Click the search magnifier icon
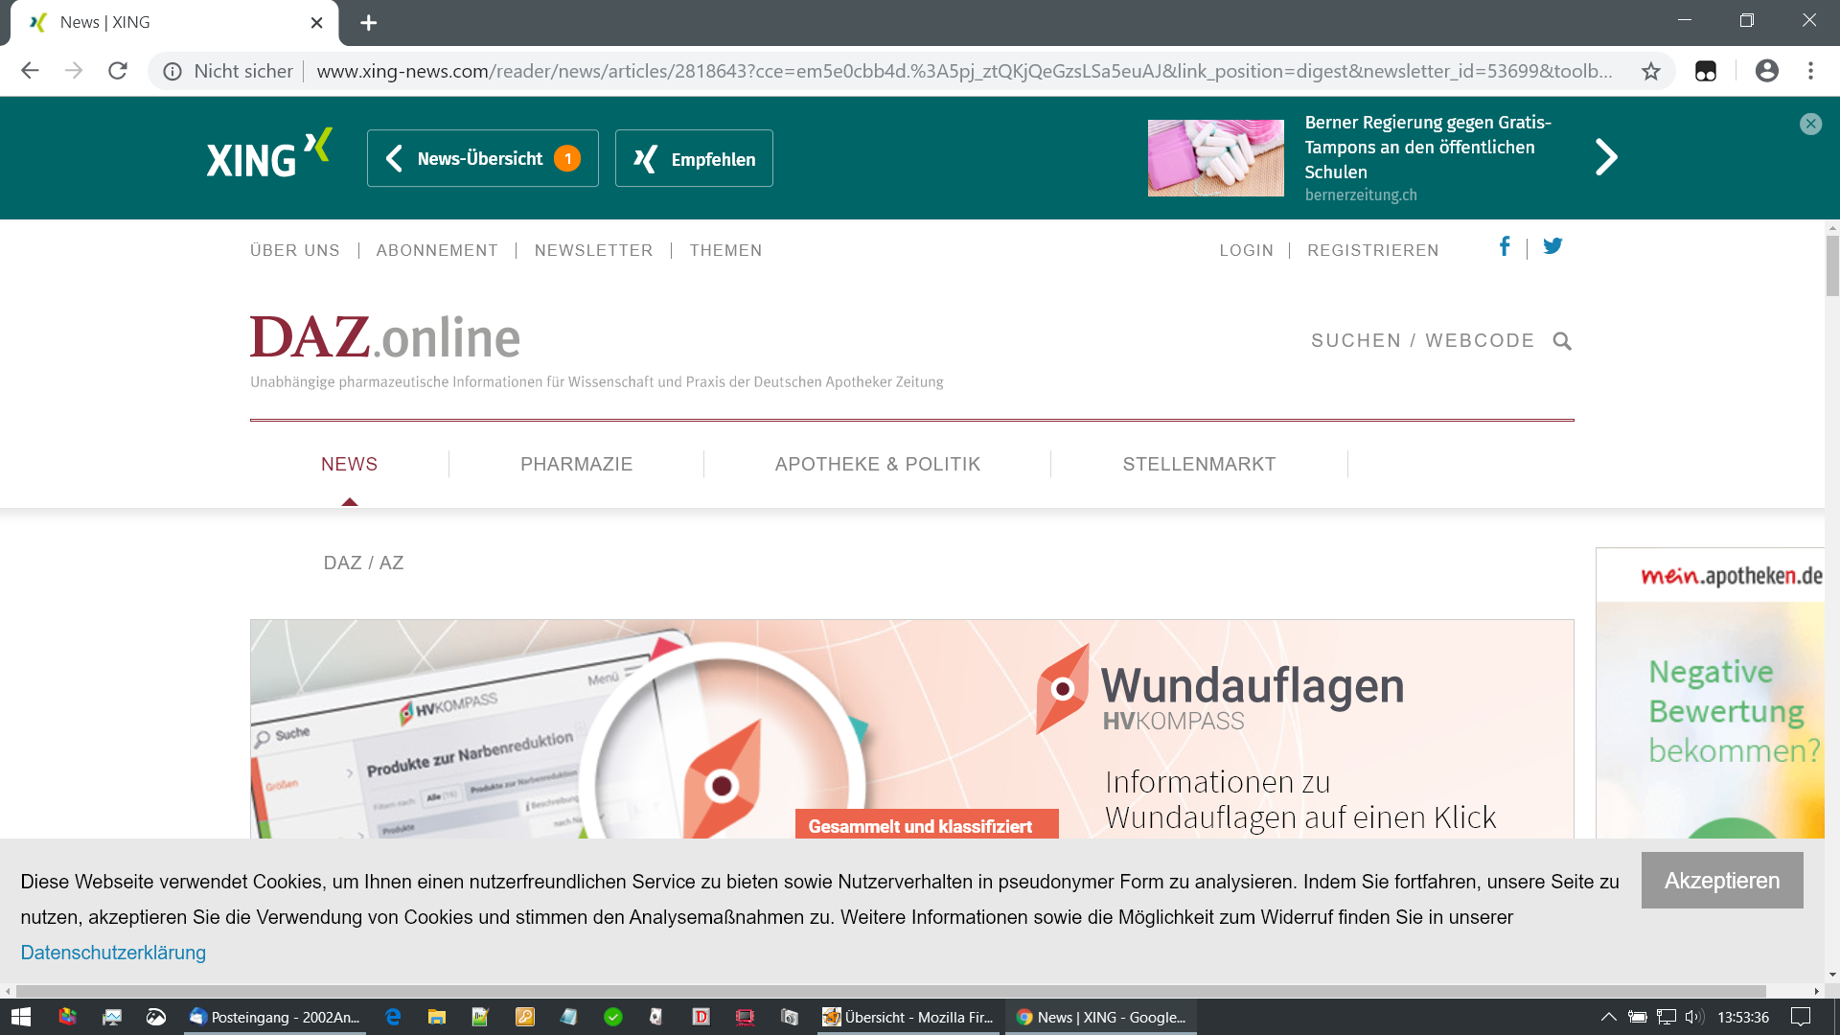 (x=1562, y=341)
